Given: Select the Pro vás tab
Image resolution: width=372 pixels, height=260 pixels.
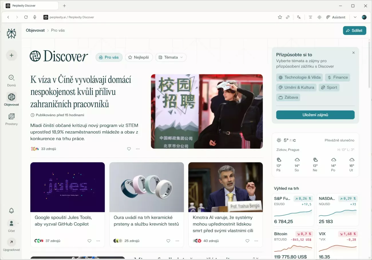Looking at the screenshot, I should click(x=109, y=57).
